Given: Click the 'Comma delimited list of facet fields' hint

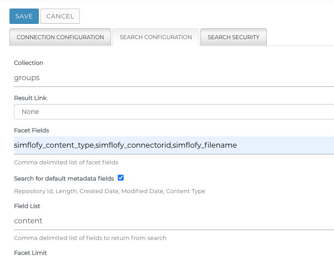Looking at the screenshot, I should click(x=66, y=162).
